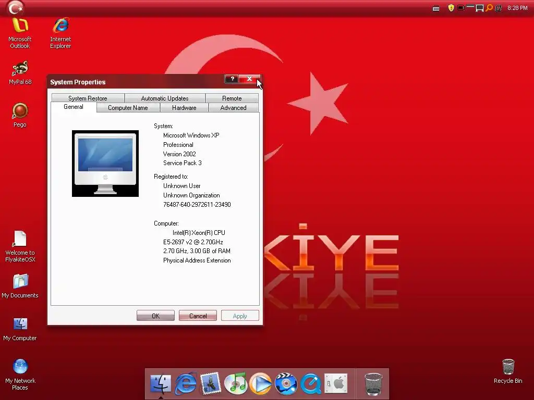Viewport: 534px width, 400px height.
Task: Click OK in System Properties
Action: [155, 316]
